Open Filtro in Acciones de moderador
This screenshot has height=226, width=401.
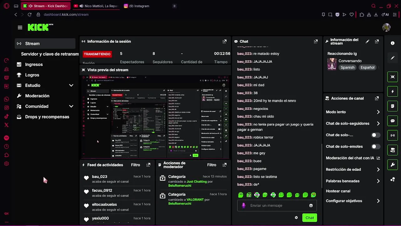[211, 165]
